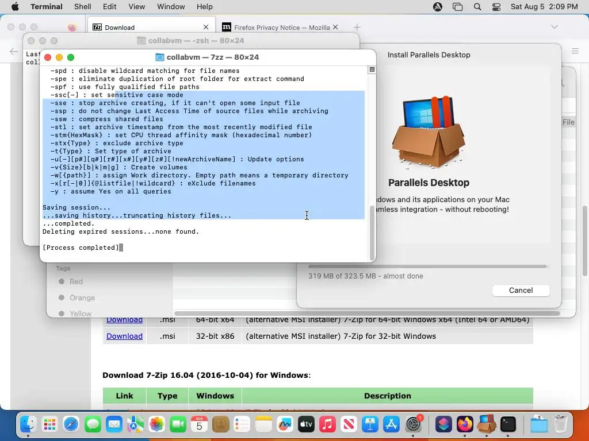
Task: Click the Link header in 7-Zip 16.04 table
Action: [124, 396]
